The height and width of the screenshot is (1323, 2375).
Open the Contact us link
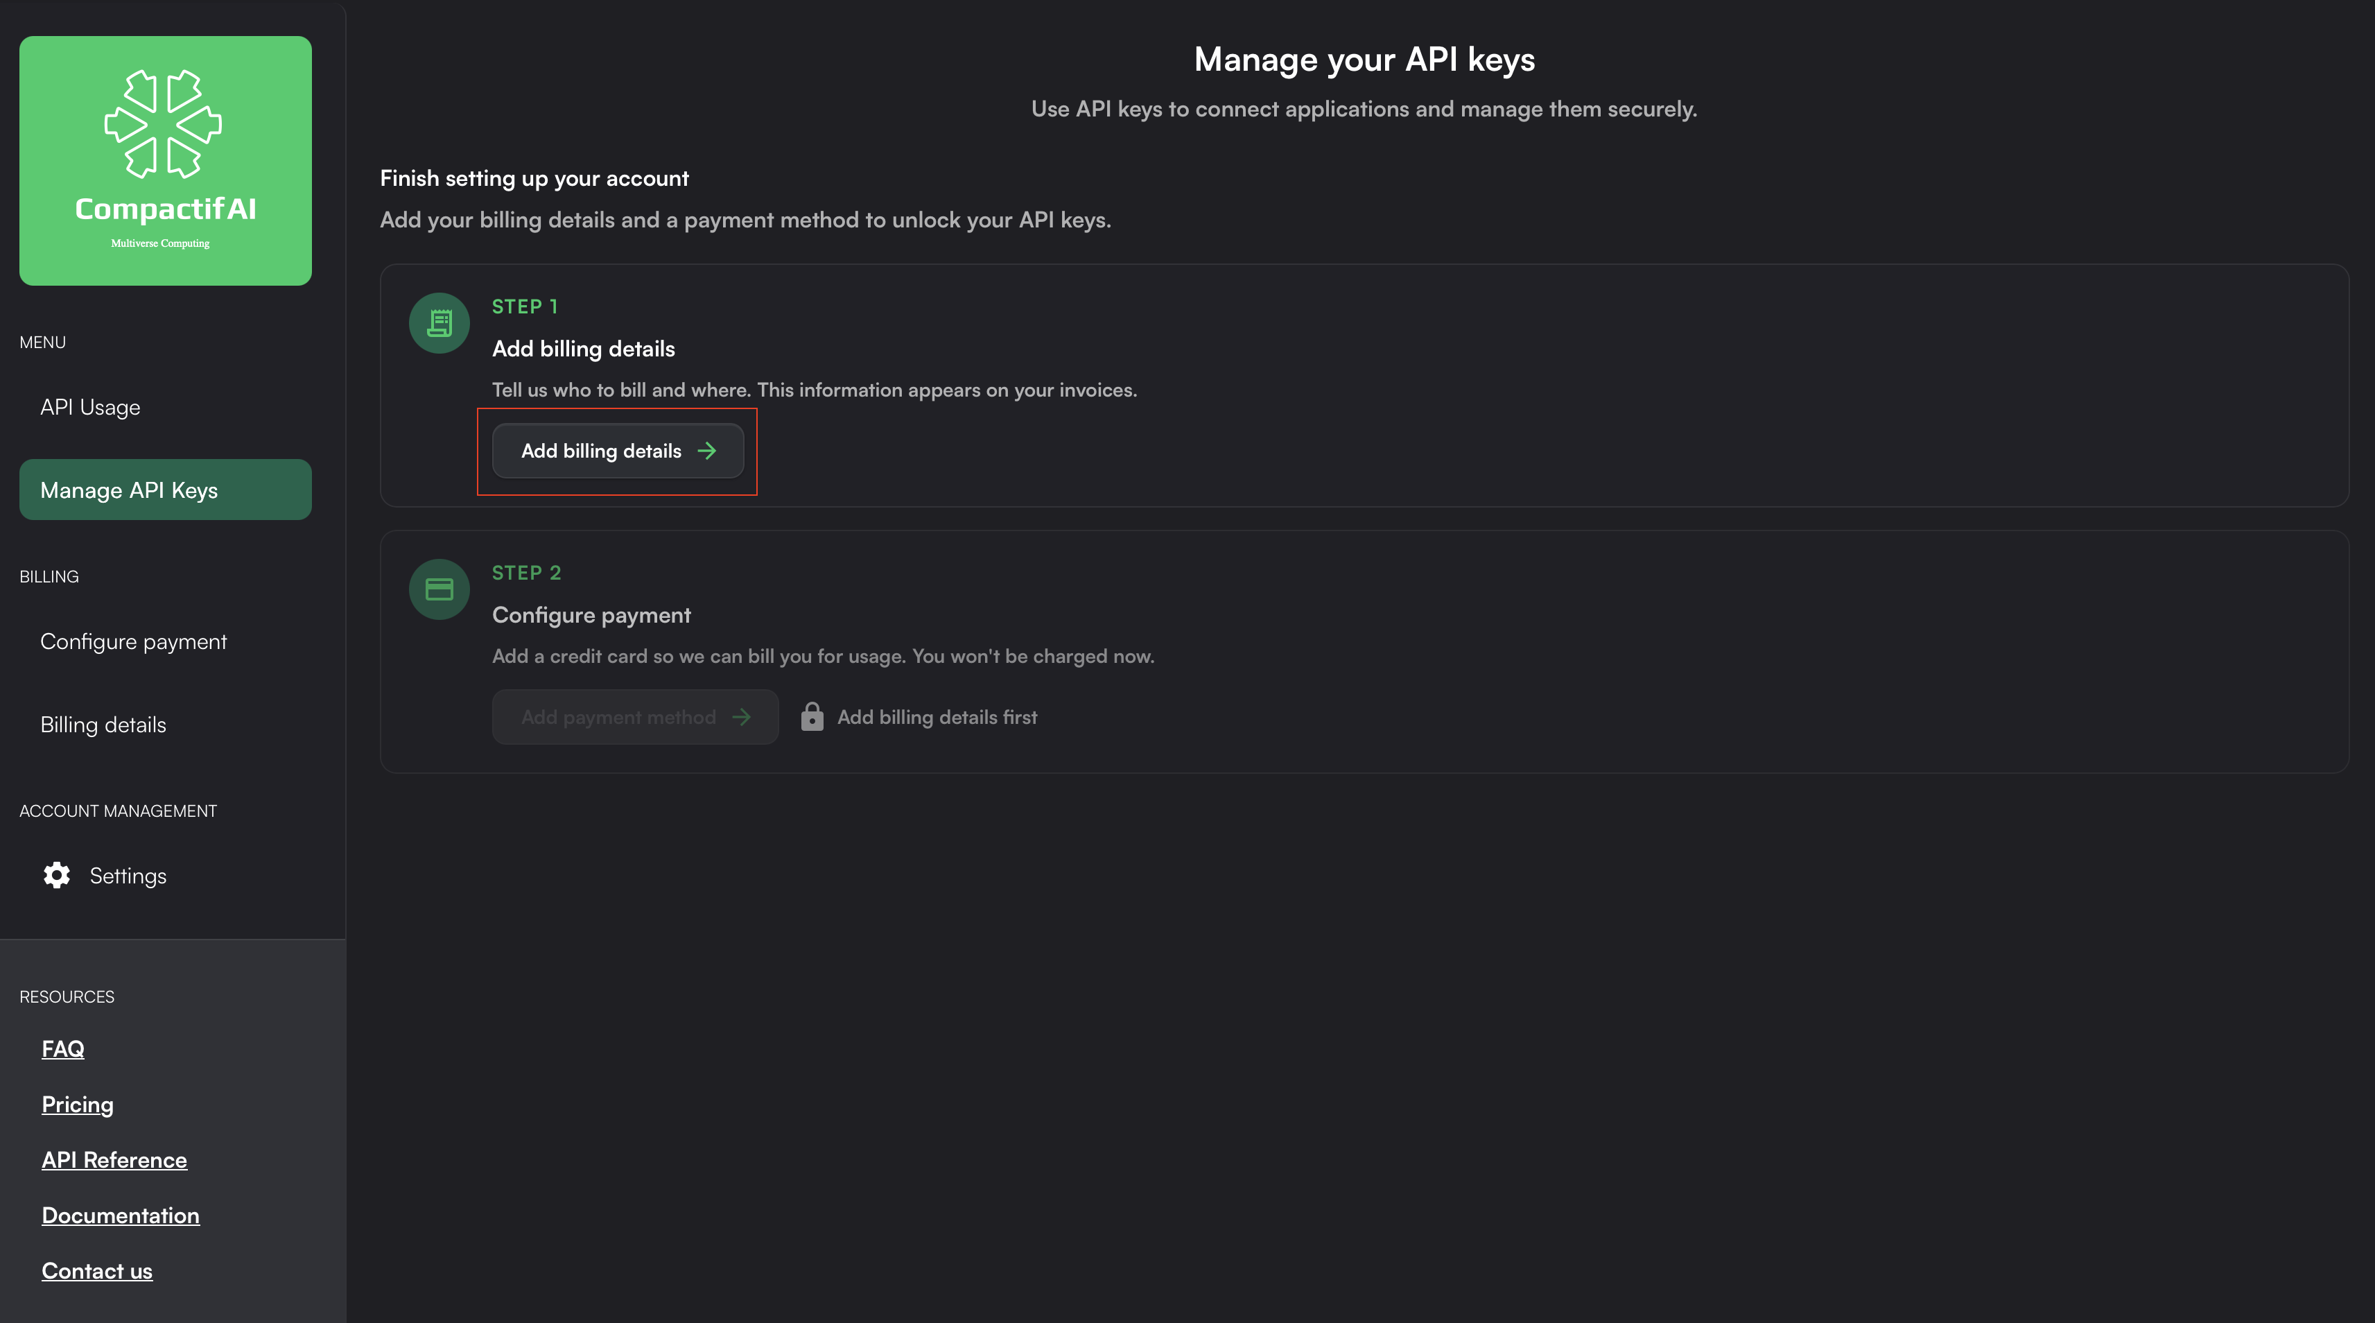[97, 1270]
